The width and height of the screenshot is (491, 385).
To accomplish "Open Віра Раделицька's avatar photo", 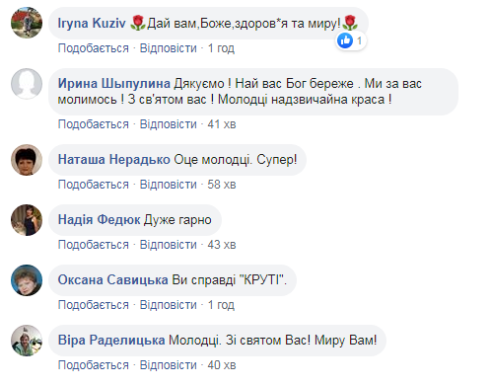I will pyautogui.click(x=27, y=341).
